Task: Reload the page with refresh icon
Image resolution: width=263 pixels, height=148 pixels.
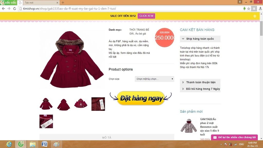Action: click(15, 8)
